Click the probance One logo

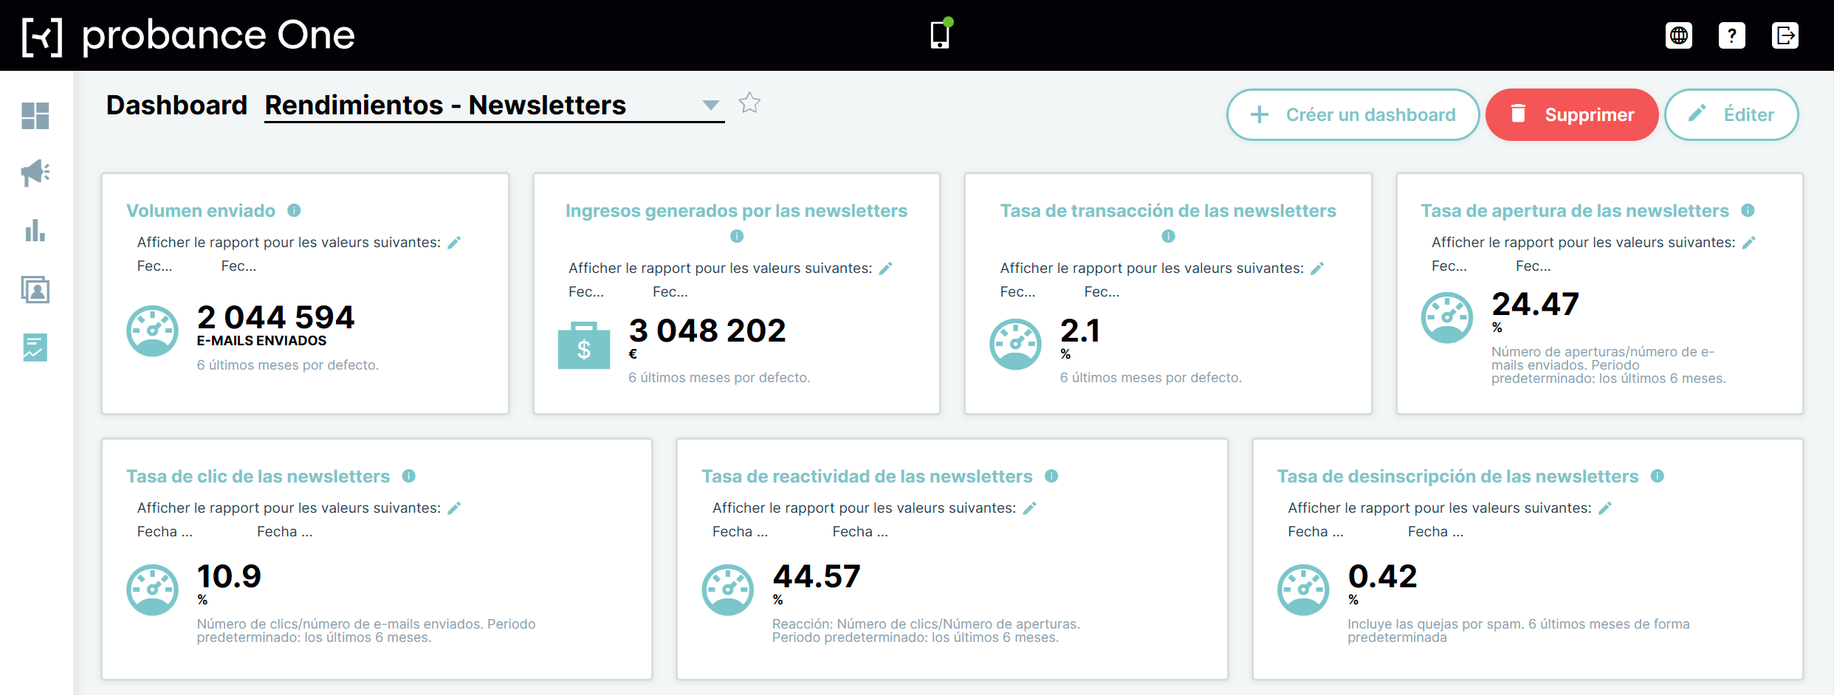coord(188,35)
